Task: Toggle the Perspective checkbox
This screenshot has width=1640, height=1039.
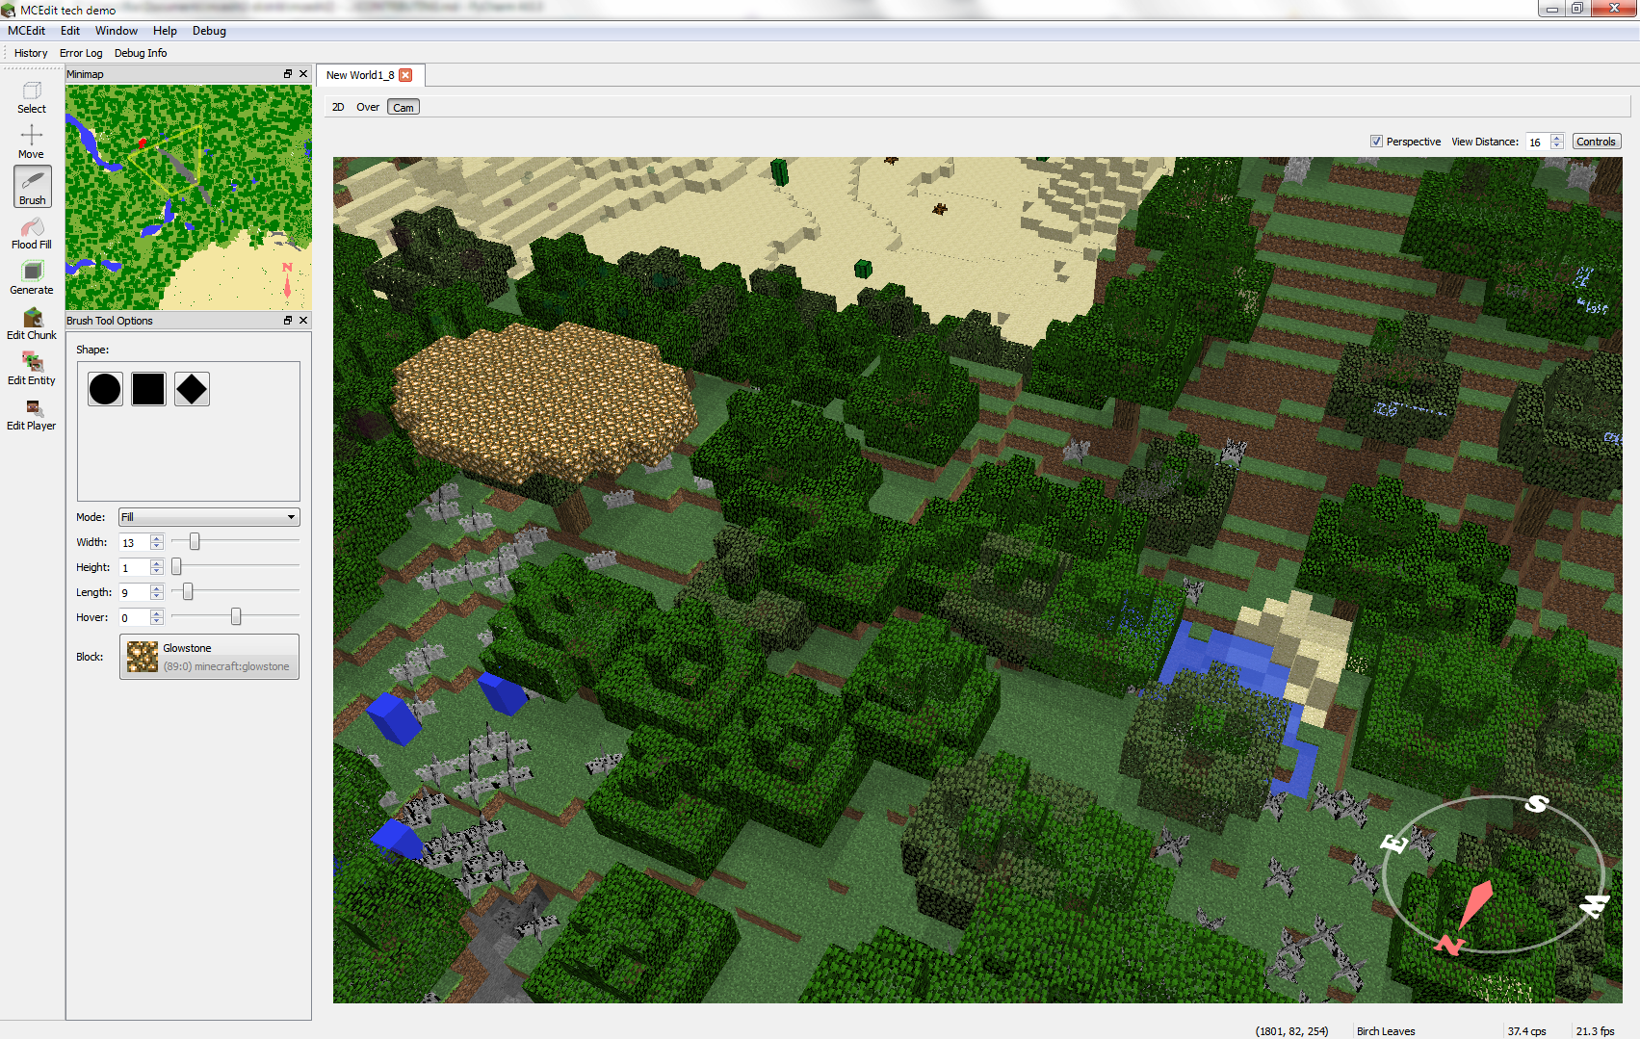Action: (1376, 142)
